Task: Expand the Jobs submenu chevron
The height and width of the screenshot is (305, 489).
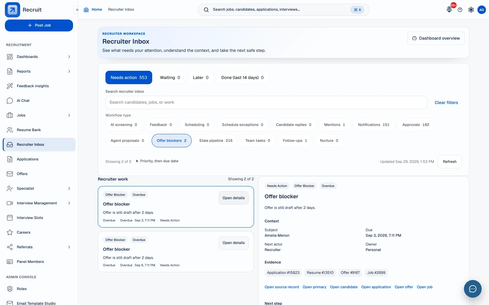Action: point(69,115)
